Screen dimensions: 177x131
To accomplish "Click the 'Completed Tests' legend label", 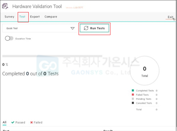I will pos(145,91).
